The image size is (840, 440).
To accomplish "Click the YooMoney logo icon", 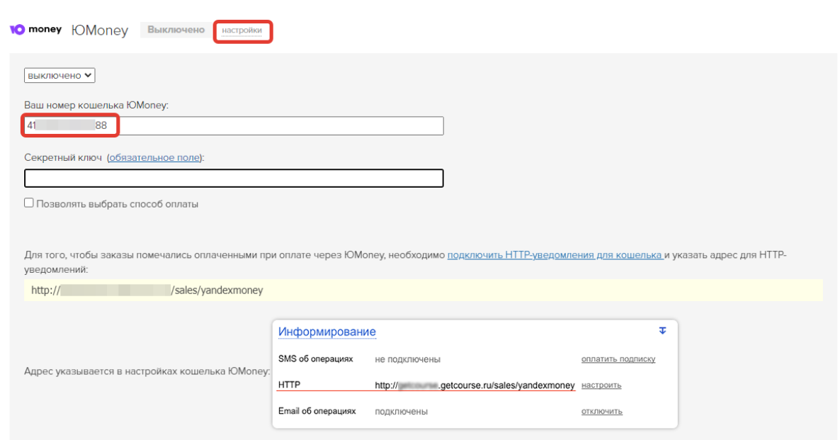I will [36, 30].
